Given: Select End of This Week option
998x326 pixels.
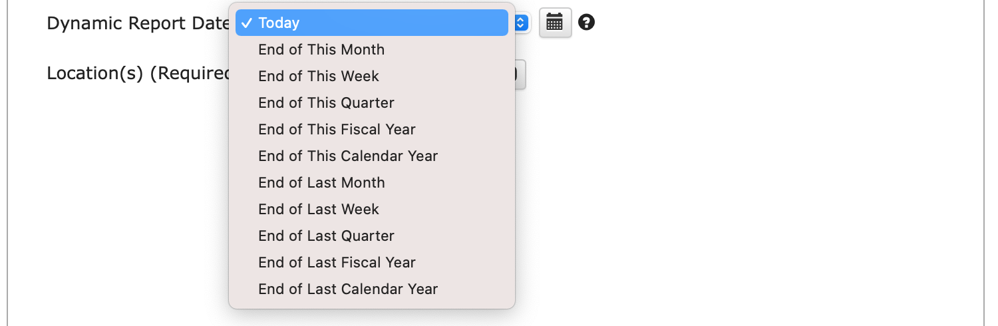Looking at the screenshot, I should tap(319, 76).
